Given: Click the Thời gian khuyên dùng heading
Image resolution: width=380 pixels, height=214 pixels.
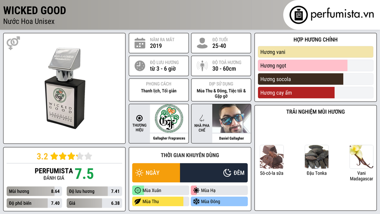Looking at the screenshot, I should point(190,155).
